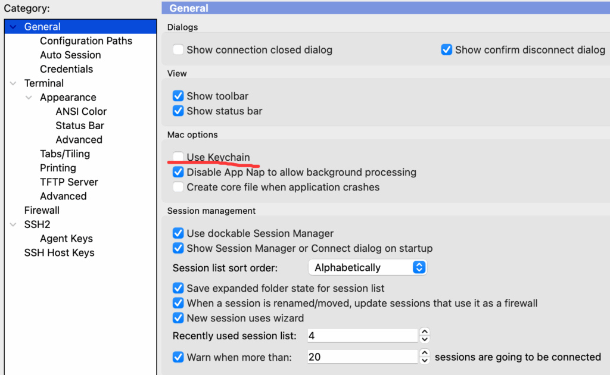The height and width of the screenshot is (375, 610).
Task: Toggle Show connection closed dialog checkbox
Action: [178, 50]
